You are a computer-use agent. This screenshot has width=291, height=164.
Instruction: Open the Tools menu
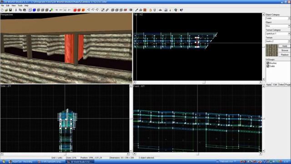pyautogui.click(x=20, y=5)
